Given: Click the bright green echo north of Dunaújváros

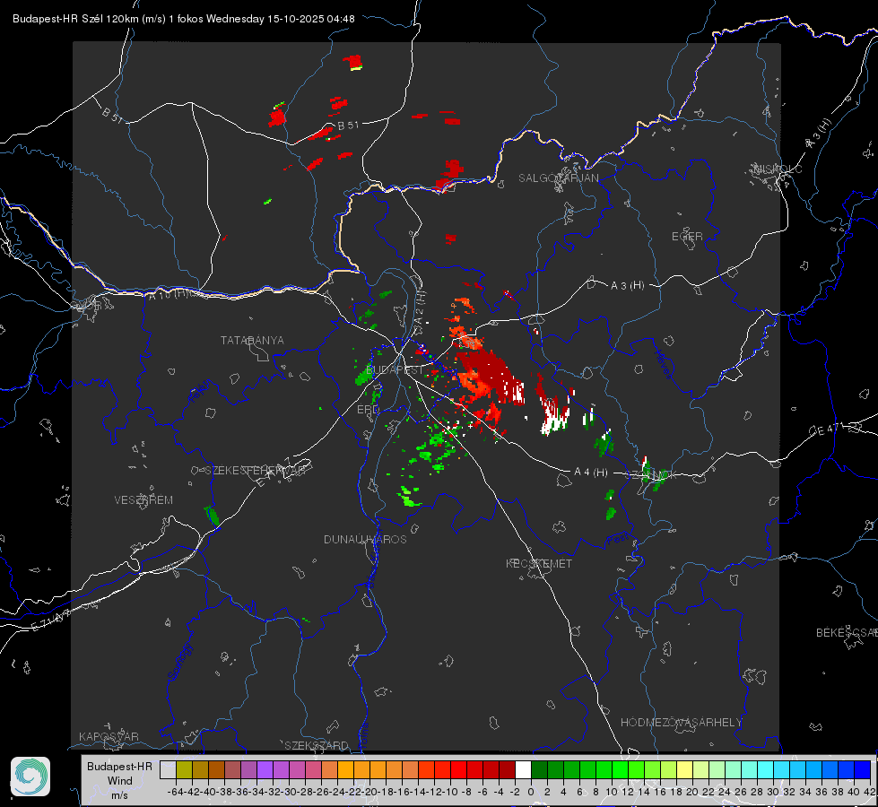Looking at the screenshot, I should pyautogui.click(x=409, y=496).
